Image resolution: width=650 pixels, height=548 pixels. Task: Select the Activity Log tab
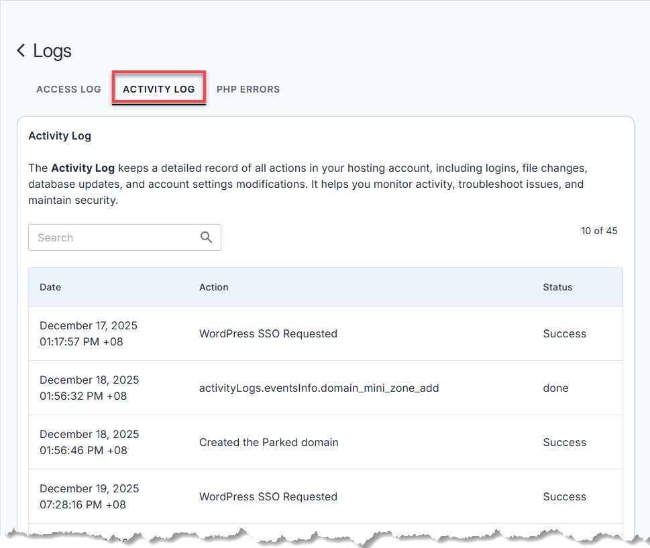pyautogui.click(x=159, y=89)
